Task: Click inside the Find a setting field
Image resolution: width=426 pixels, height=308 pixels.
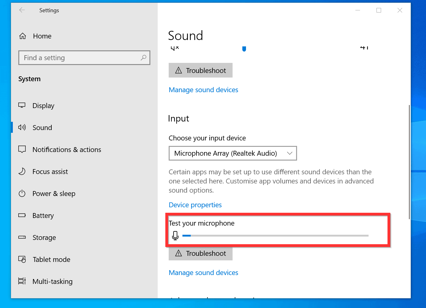Action: coord(76,58)
